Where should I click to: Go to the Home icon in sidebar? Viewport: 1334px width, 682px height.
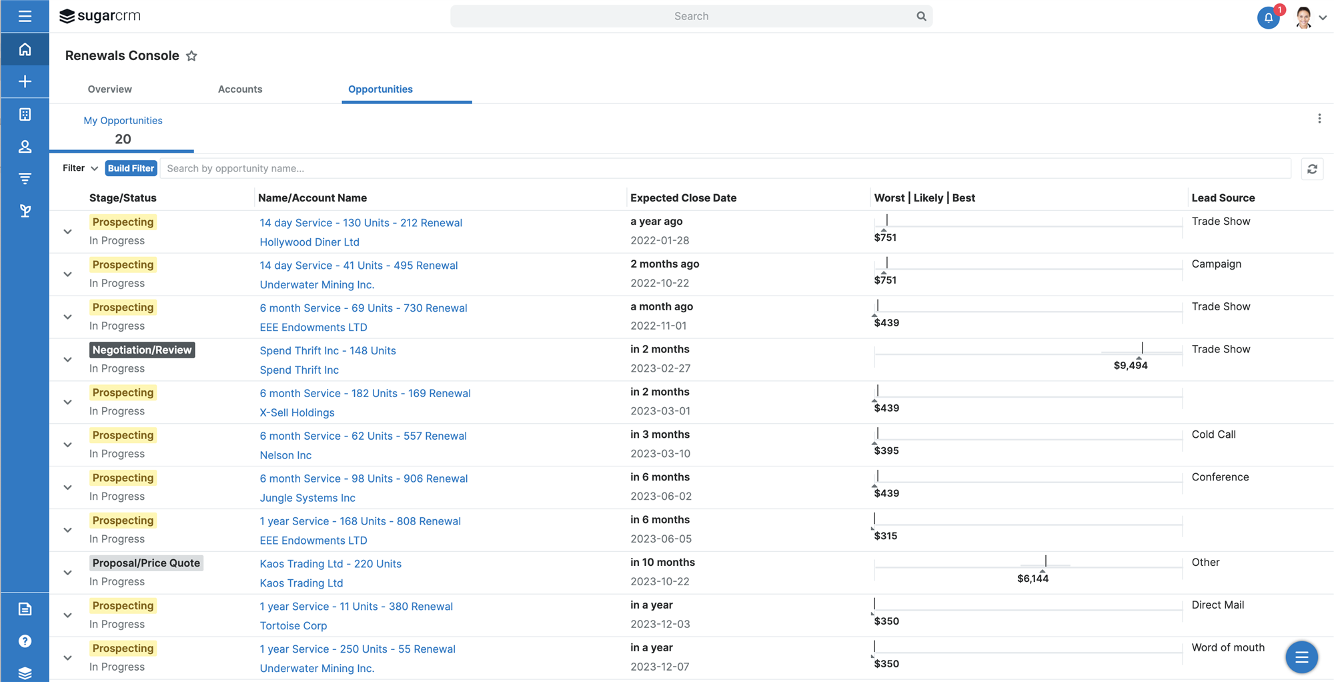(x=25, y=49)
